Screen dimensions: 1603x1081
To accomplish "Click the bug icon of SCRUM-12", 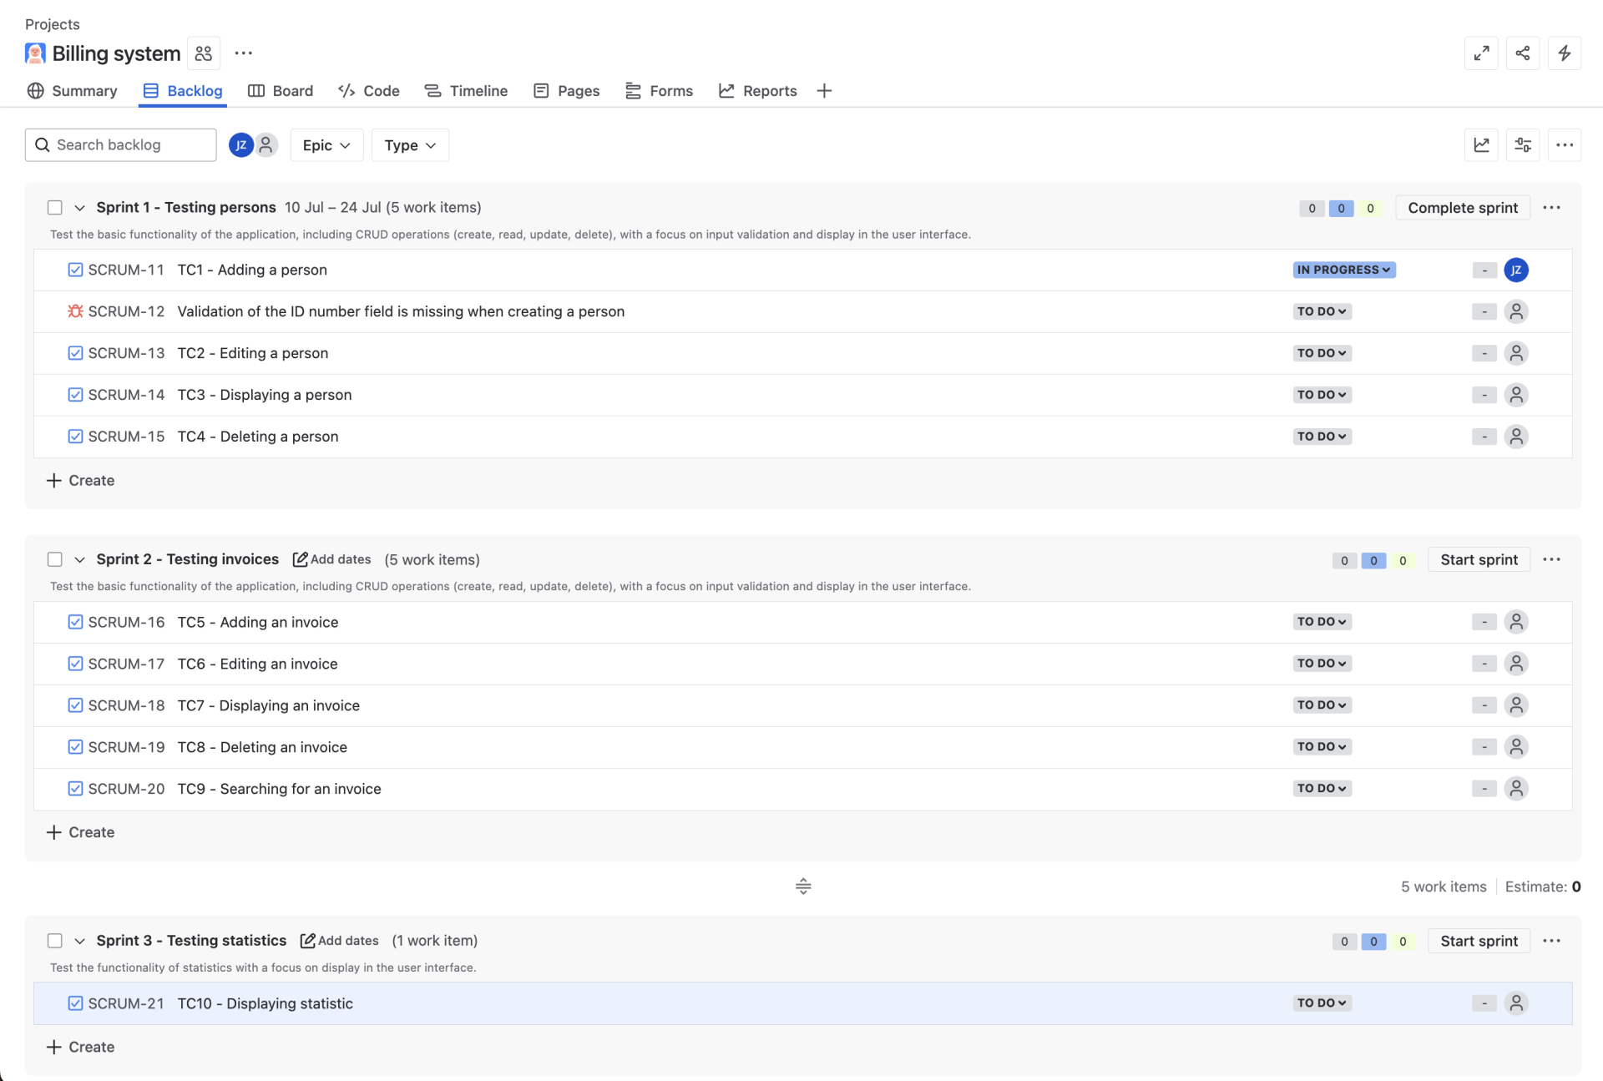I will point(75,311).
